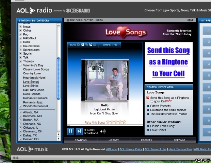This screenshot has width=211, height=163.
Task: Expand the World/International category
Action: coord(20,106)
